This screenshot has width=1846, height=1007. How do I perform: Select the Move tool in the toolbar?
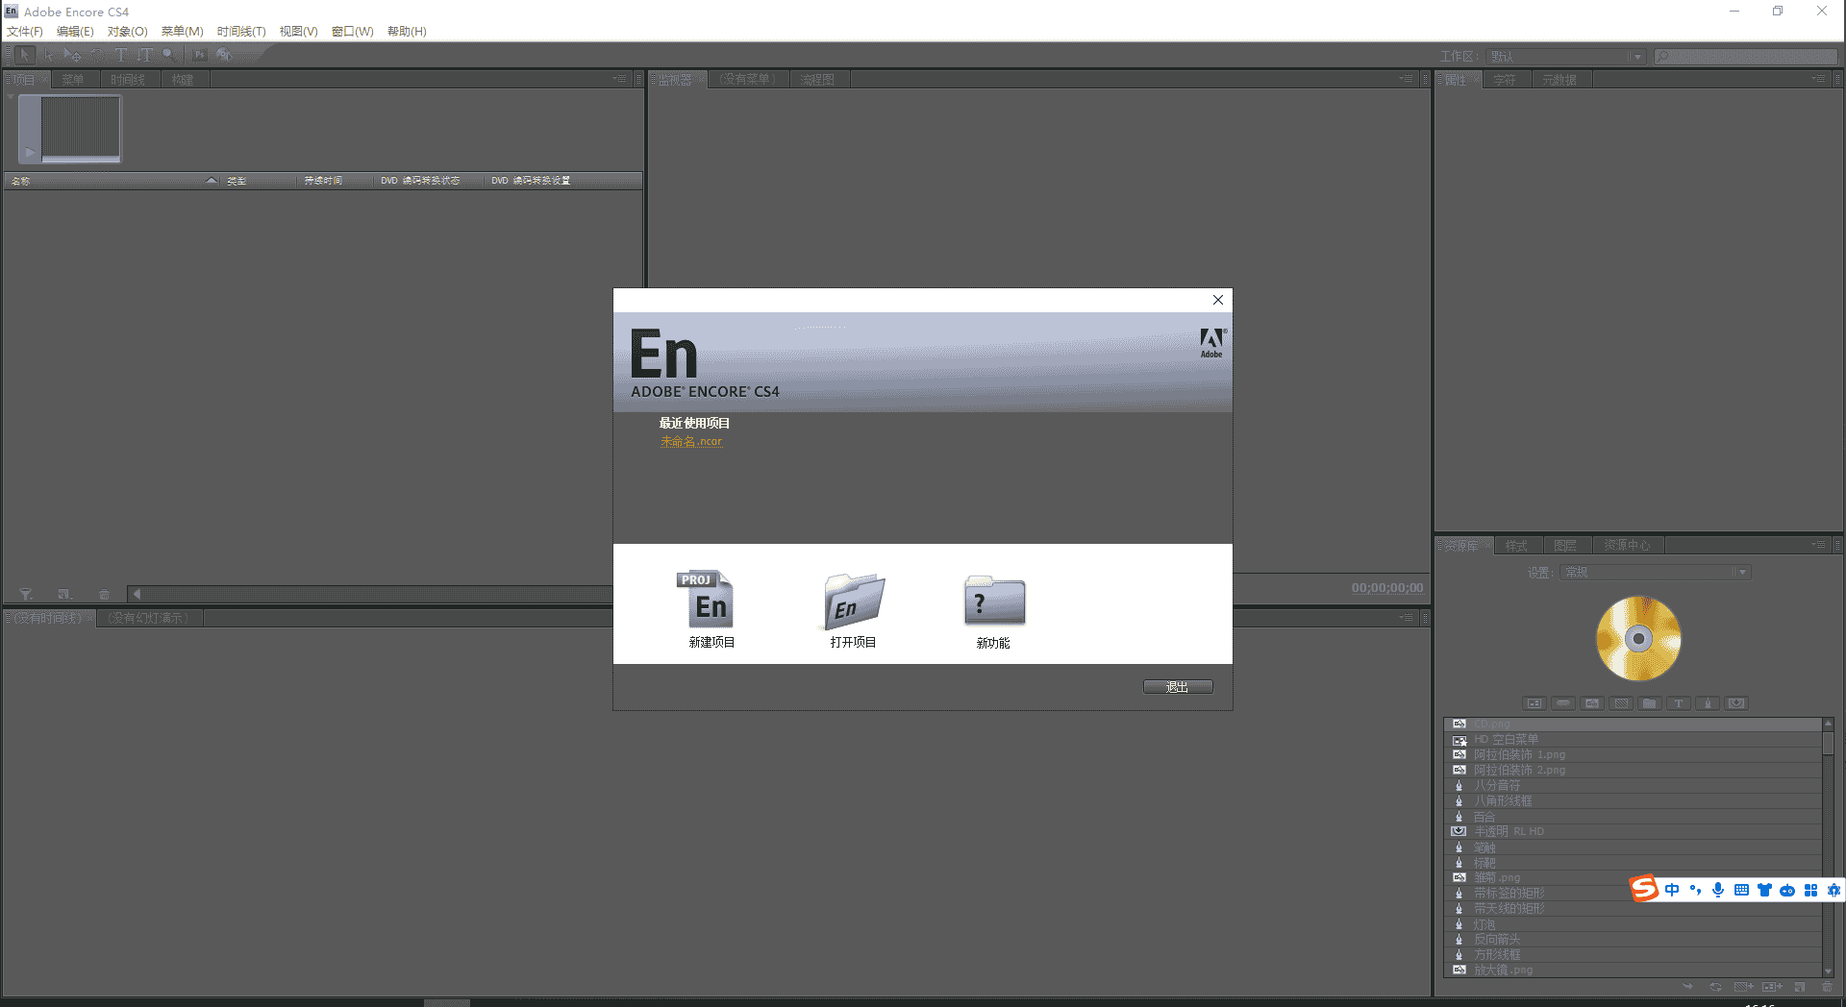tap(73, 55)
